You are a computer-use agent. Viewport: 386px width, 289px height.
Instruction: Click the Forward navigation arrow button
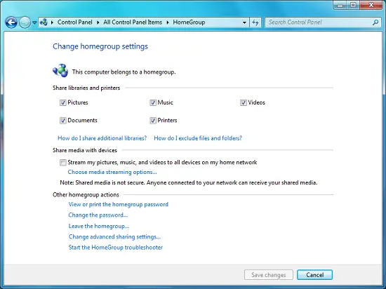(25, 22)
